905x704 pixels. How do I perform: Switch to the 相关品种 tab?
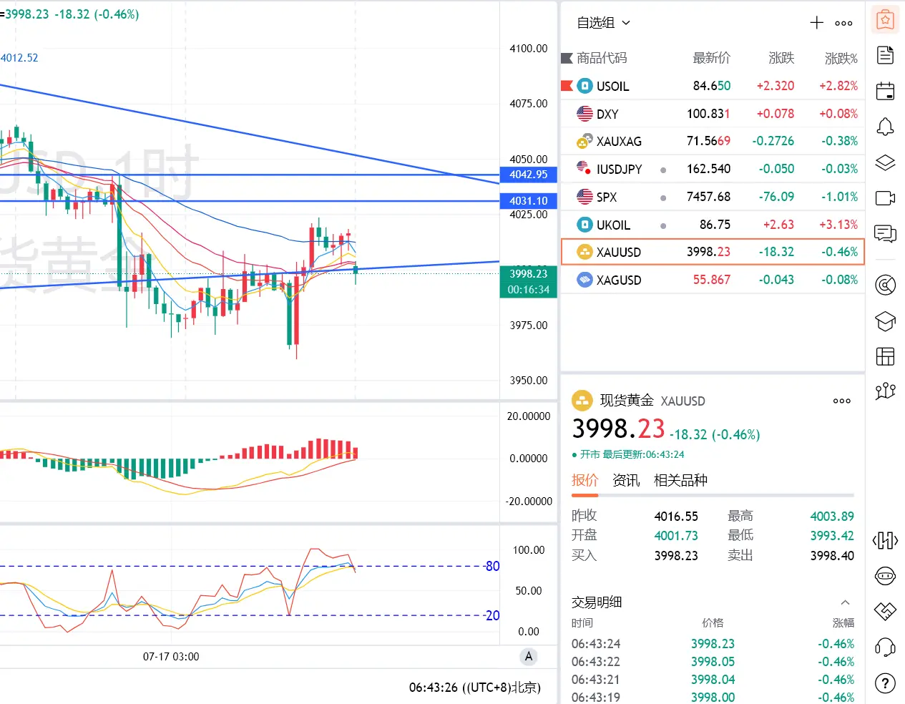680,480
